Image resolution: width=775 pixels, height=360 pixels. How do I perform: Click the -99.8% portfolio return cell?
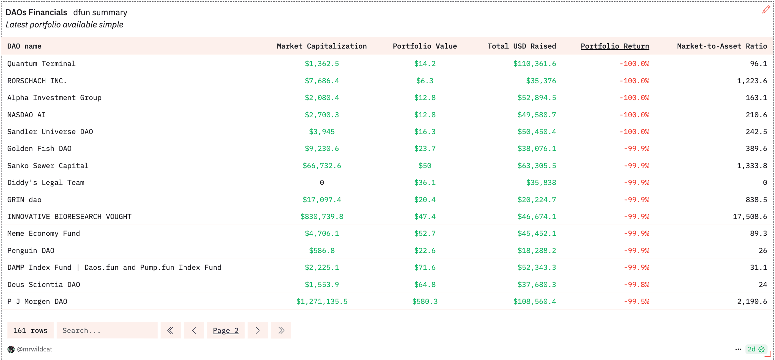pos(636,285)
